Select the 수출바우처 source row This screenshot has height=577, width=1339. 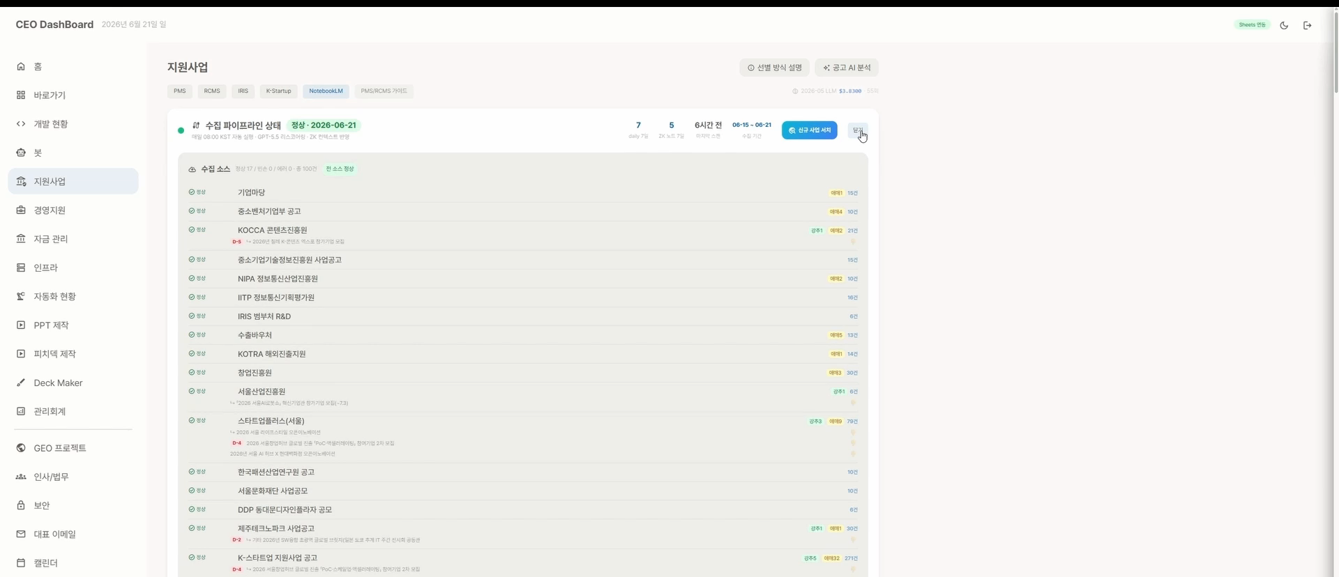pyautogui.click(x=523, y=335)
